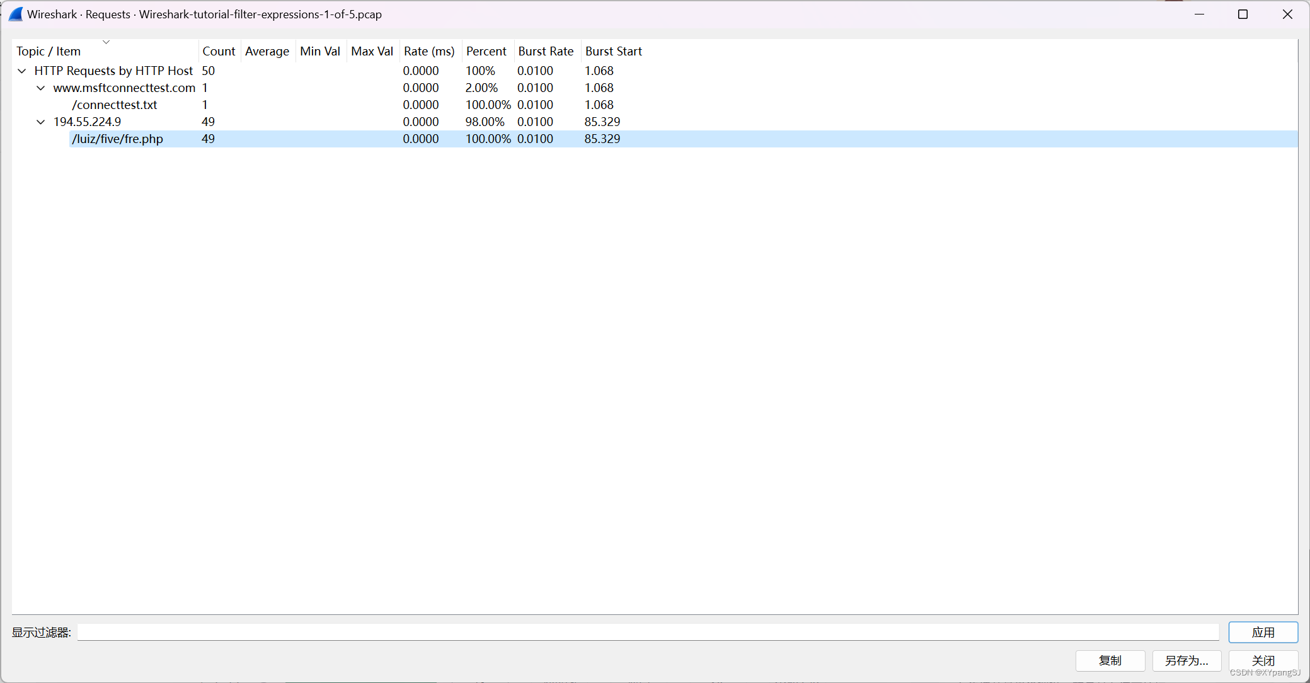Sort by the Burst Start column header
Screen dimensions: 1310x683
click(x=614, y=52)
